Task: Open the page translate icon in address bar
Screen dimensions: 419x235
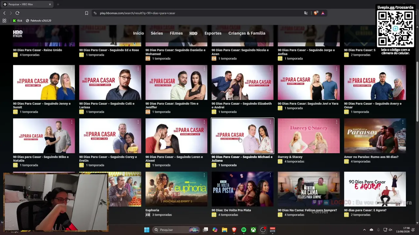Action: (x=306, y=13)
